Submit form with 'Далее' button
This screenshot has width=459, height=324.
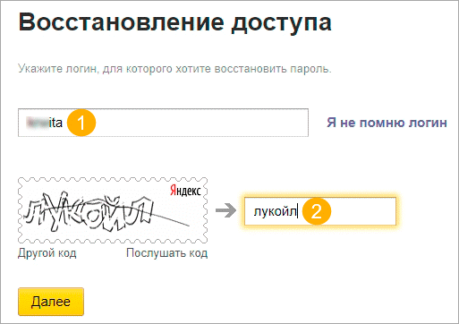click(x=51, y=302)
